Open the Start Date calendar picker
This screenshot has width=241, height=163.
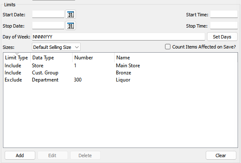[x=71, y=15]
